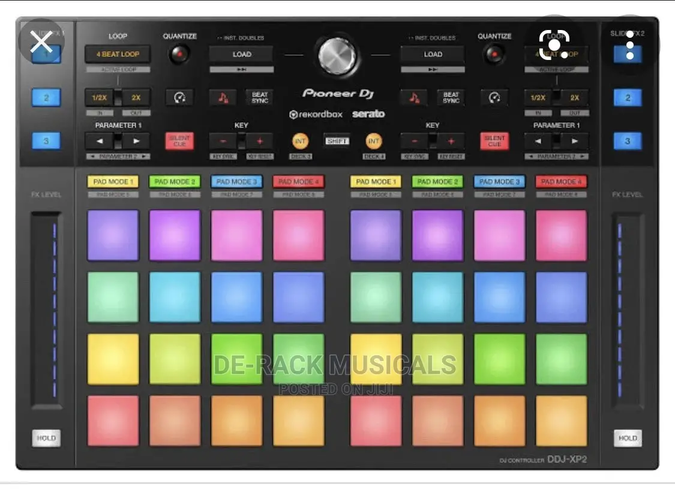Click right deck red music note button
Viewport: 675px width, 496px height.
[413, 98]
